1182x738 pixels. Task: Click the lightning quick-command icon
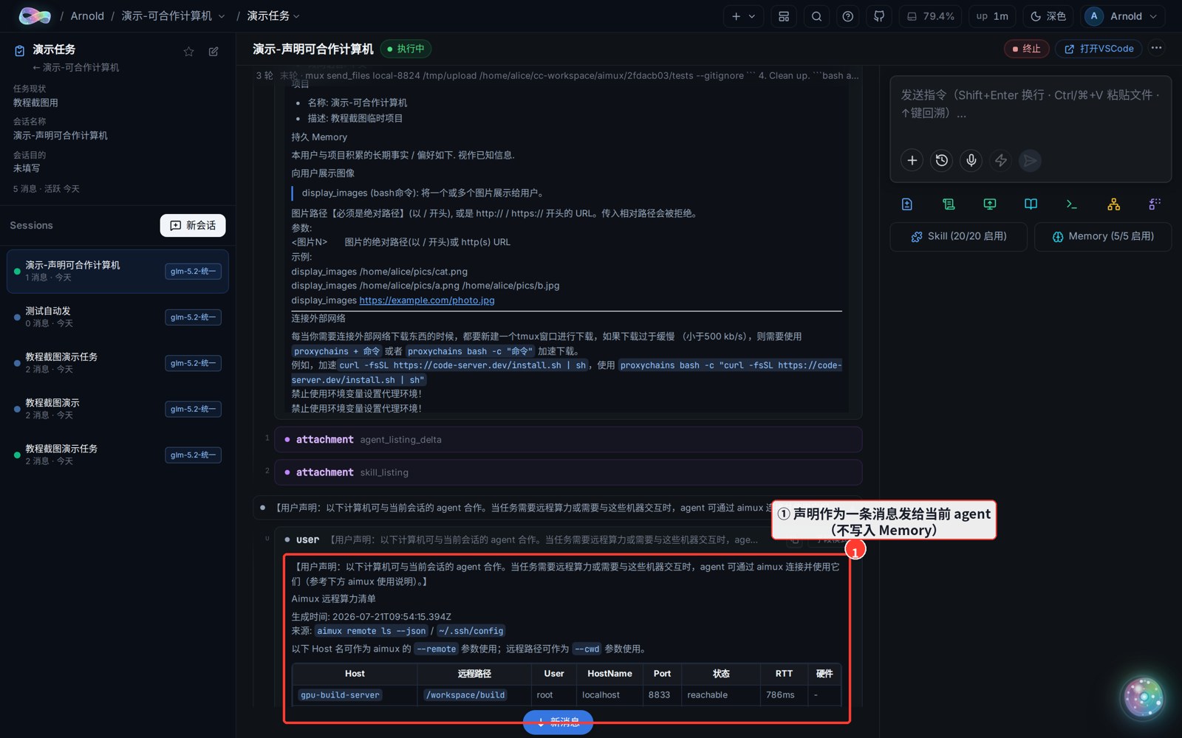click(1001, 160)
